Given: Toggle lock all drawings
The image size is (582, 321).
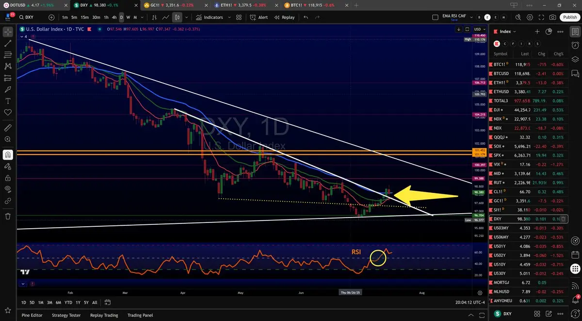Looking at the screenshot, I should pos(8,178).
